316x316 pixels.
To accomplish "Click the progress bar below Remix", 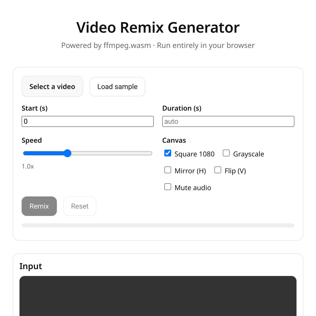I will [158, 225].
